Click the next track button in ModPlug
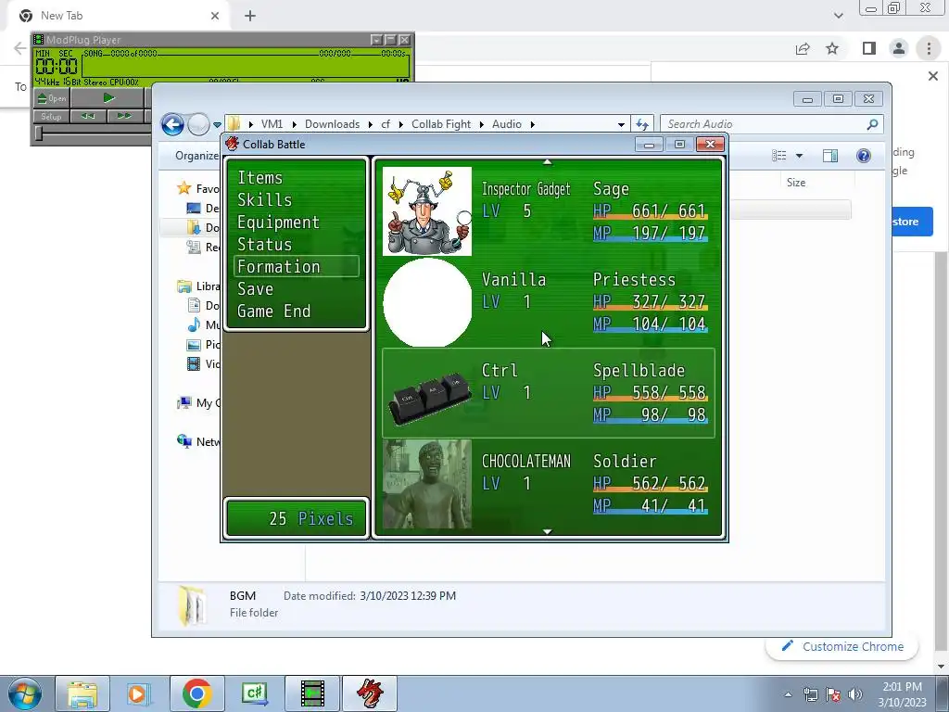The height and width of the screenshot is (712, 949). [x=124, y=116]
